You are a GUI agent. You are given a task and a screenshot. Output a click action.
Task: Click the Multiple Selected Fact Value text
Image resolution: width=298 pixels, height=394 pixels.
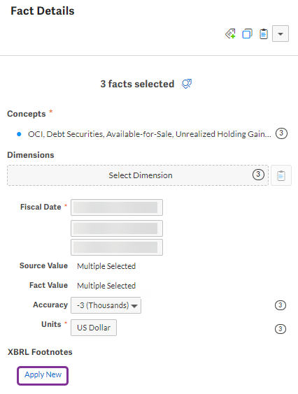click(x=106, y=286)
